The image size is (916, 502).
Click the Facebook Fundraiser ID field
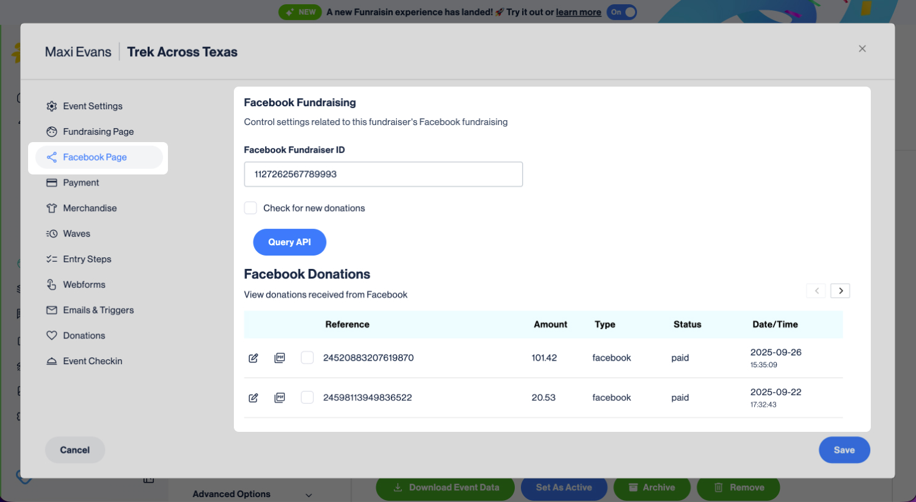pos(383,174)
